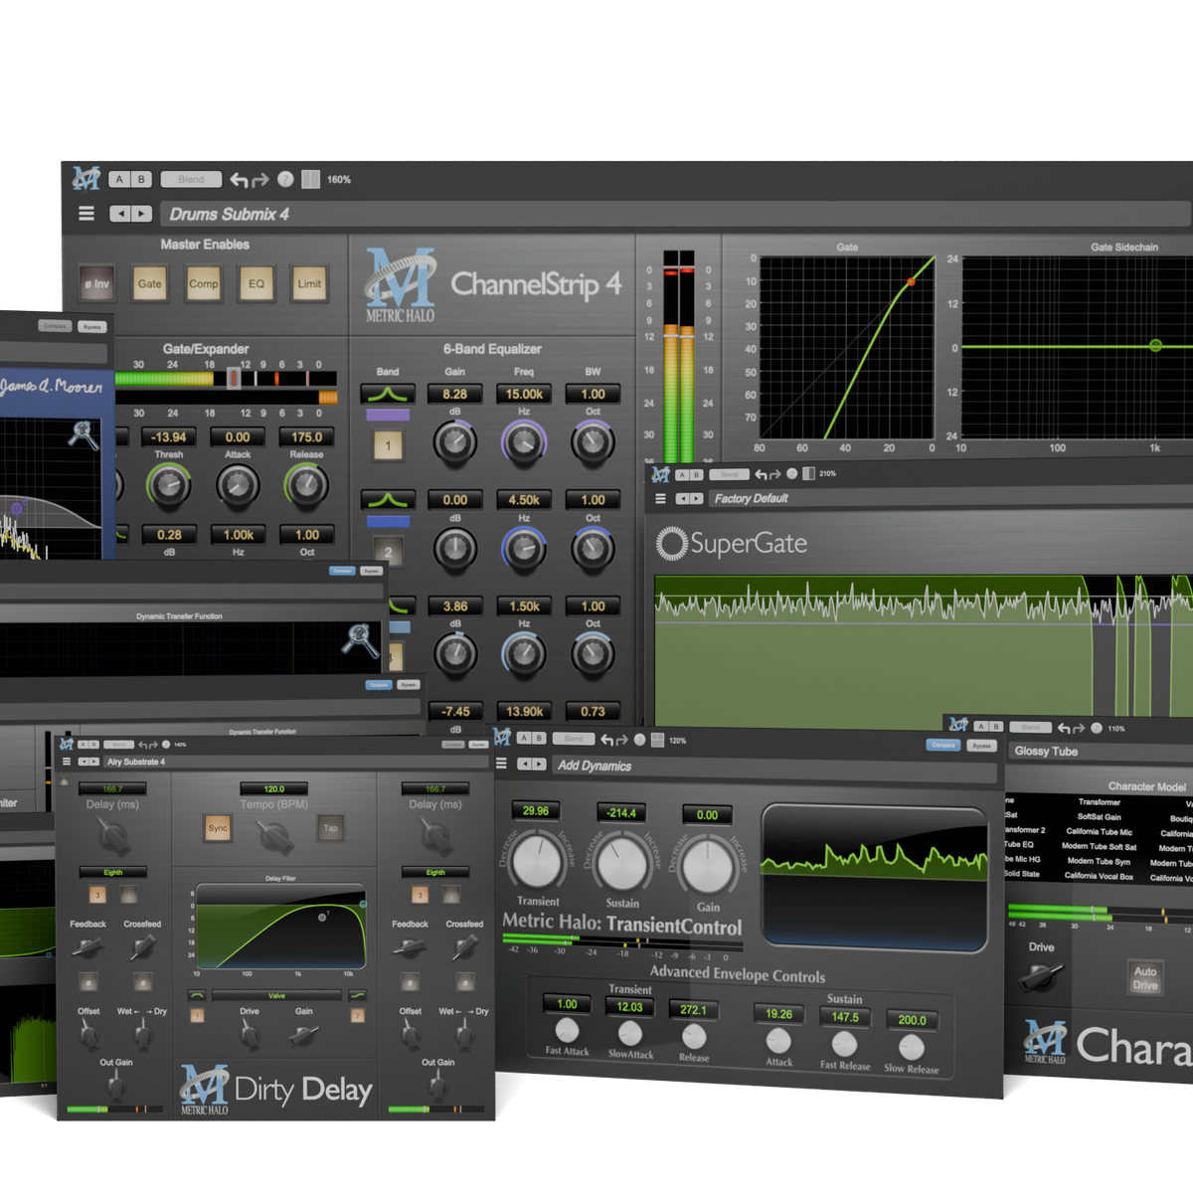Click Character plugin undo arrow

[1064, 728]
